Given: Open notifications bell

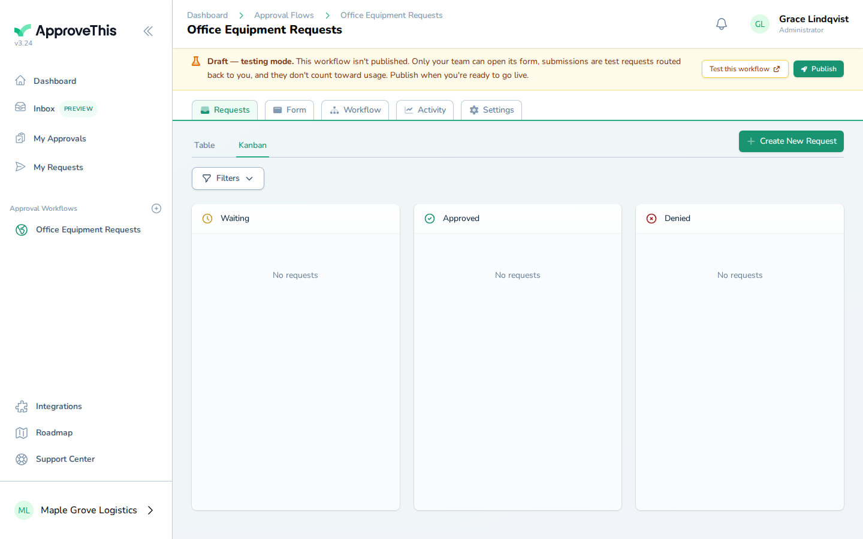Looking at the screenshot, I should 722,24.
